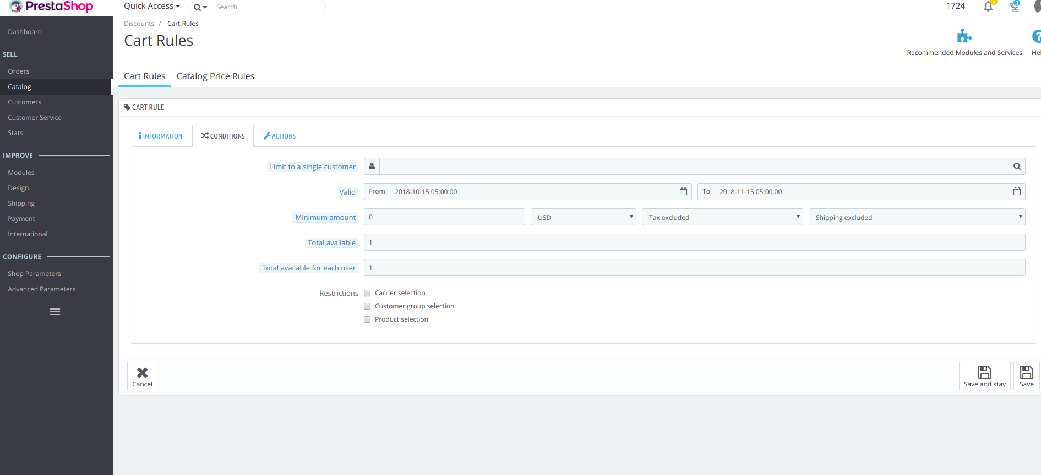
Task: Go to Dashboard in the sidebar
Action: pos(25,32)
